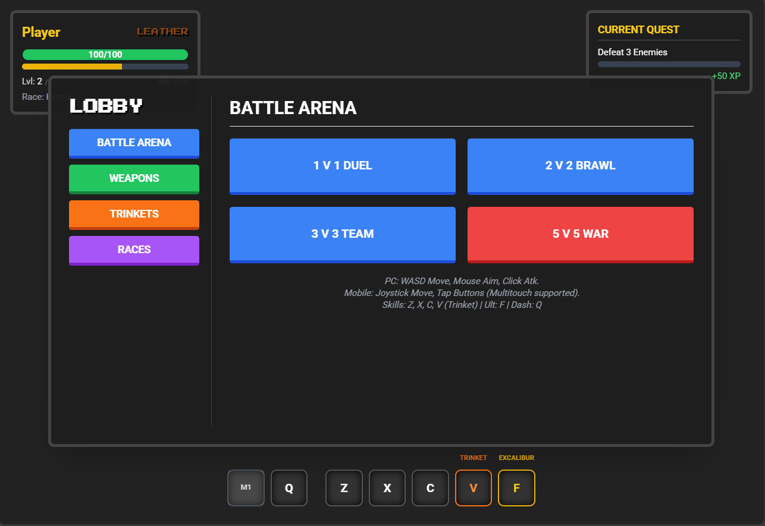The height and width of the screenshot is (526, 765).
Task: Click the Defeat 3 Enemies quest text
Action: coord(632,52)
